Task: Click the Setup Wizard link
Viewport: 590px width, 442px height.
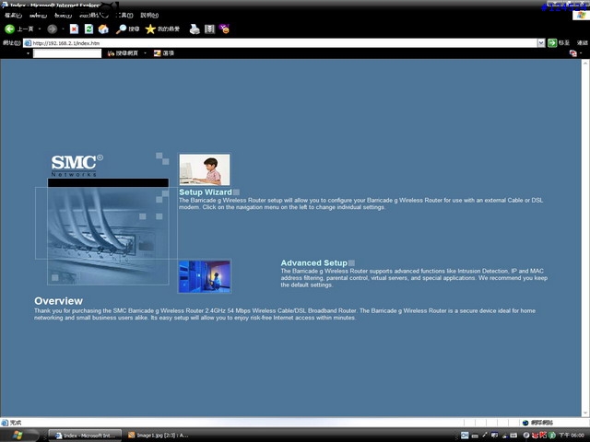Action: click(x=206, y=192)
